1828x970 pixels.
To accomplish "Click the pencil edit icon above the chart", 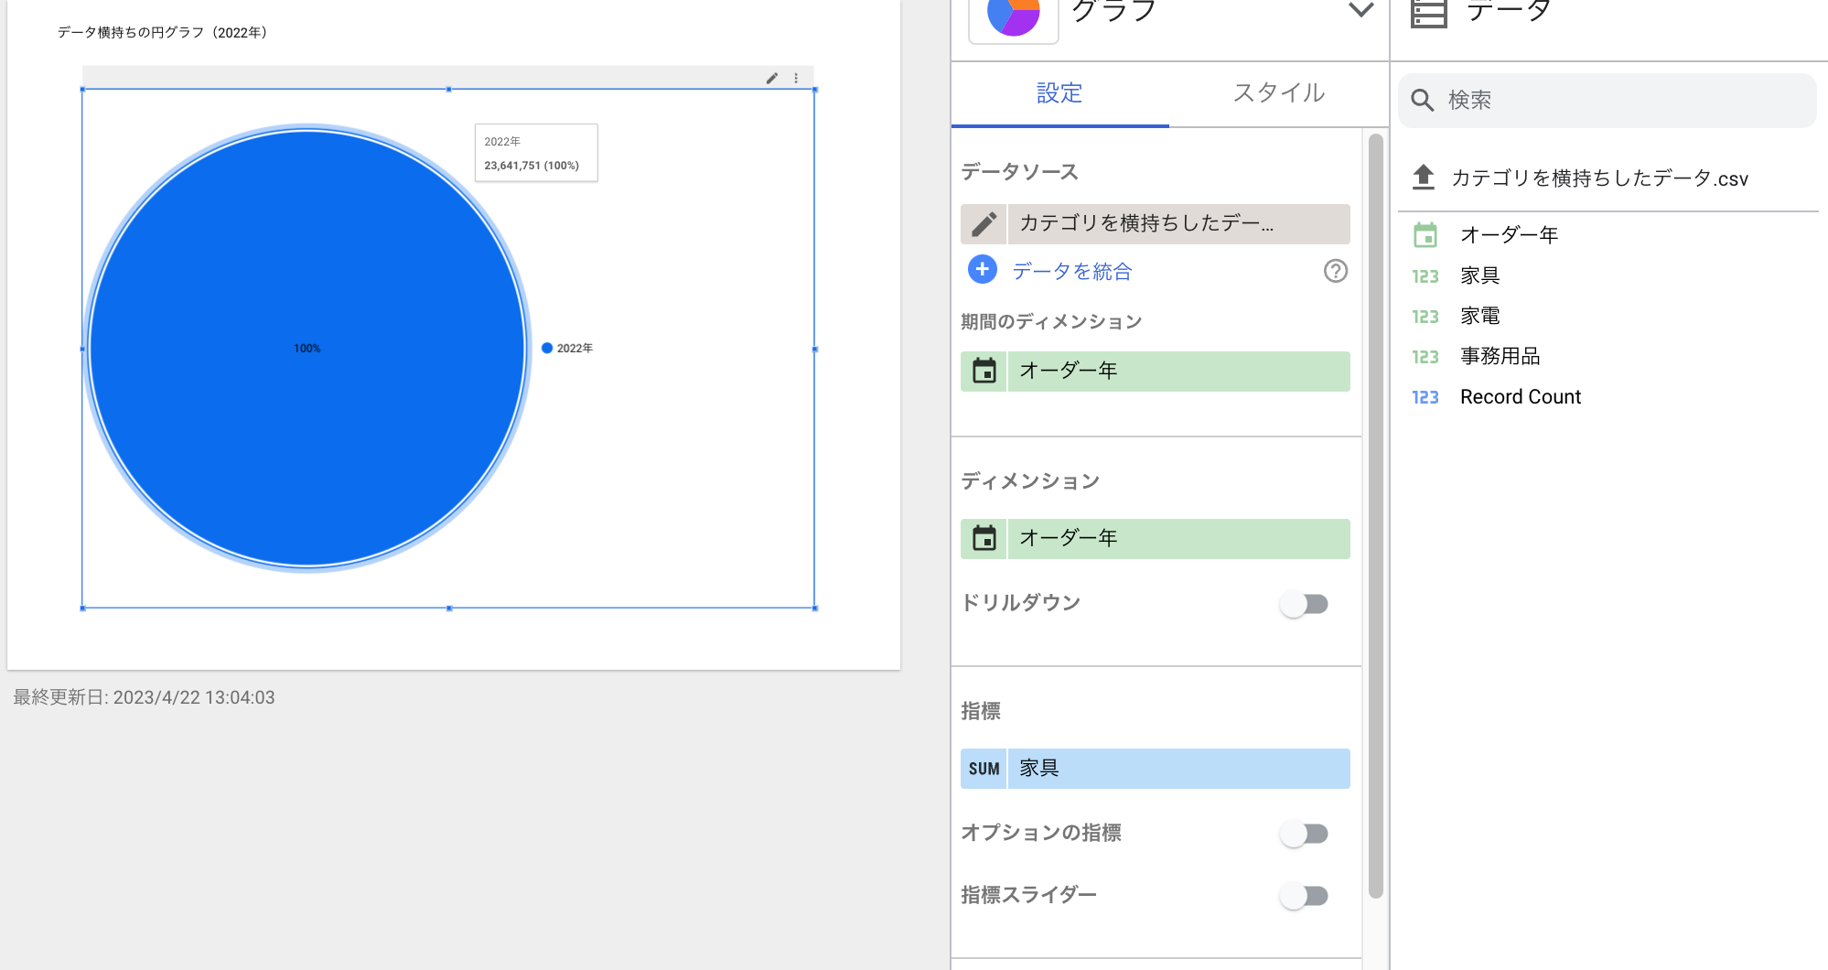I will tap(772, 78).
